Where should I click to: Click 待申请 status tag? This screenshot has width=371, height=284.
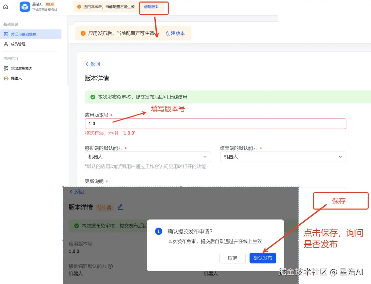click(104, 207)
